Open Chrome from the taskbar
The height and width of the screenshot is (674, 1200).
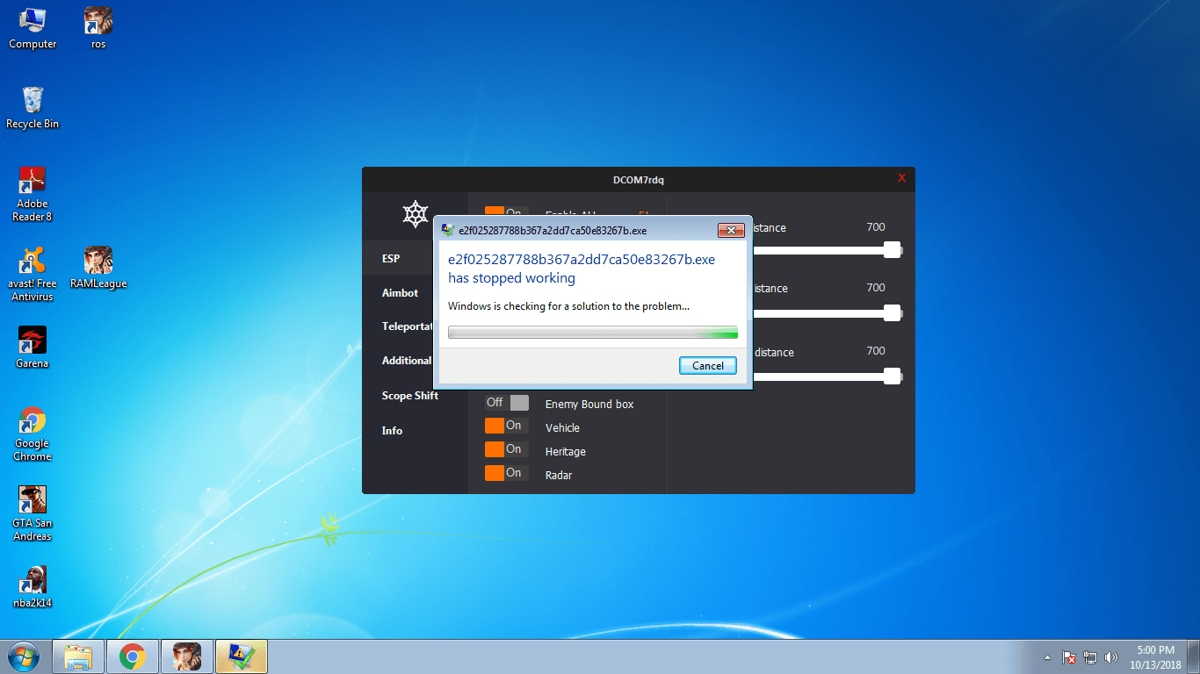point(133,656)
